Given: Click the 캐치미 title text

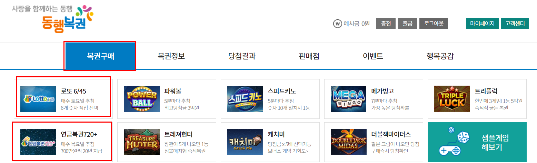Looking at the screenshot, I should point(276,134).
